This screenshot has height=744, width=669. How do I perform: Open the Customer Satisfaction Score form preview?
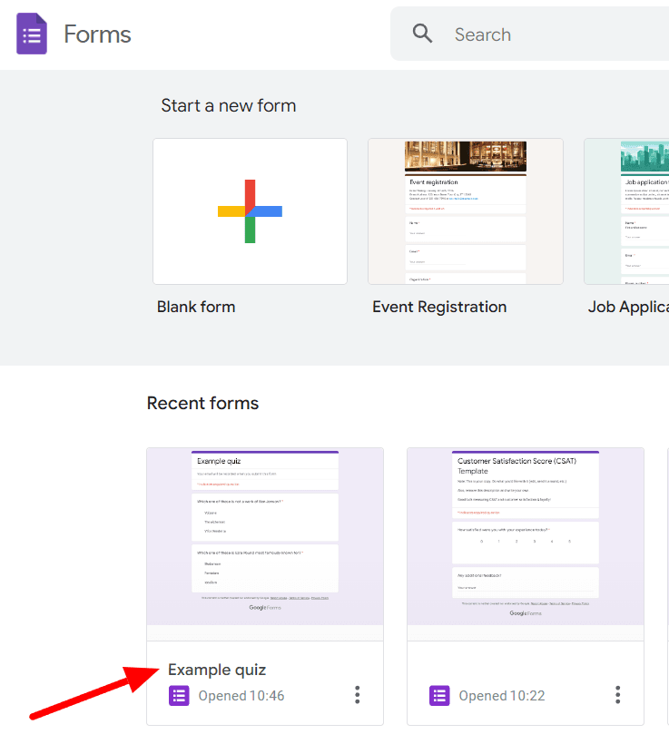tap(526, 543)
